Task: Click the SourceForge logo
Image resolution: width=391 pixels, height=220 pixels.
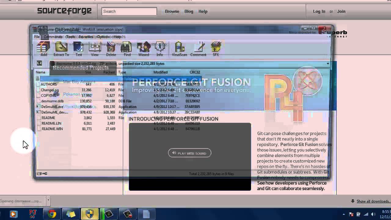Action: [x=64, y=11]
